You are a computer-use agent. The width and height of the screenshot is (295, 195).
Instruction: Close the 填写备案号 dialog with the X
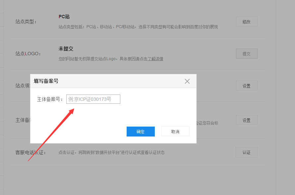click(x=187, y=81)
